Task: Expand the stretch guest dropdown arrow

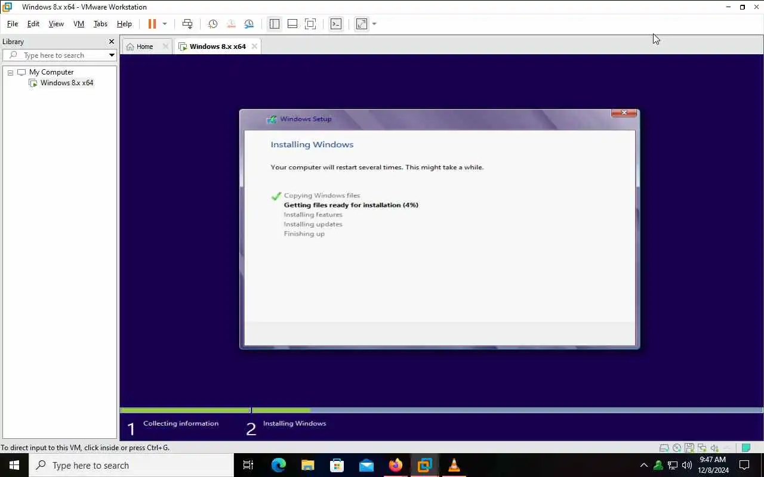Action: click(374, 24)
